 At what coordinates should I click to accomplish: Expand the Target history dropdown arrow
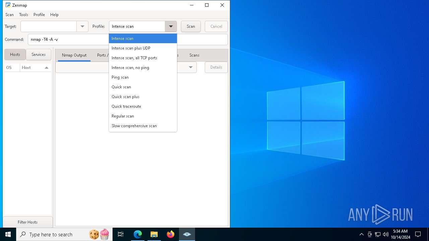click(x=82, y=26)
